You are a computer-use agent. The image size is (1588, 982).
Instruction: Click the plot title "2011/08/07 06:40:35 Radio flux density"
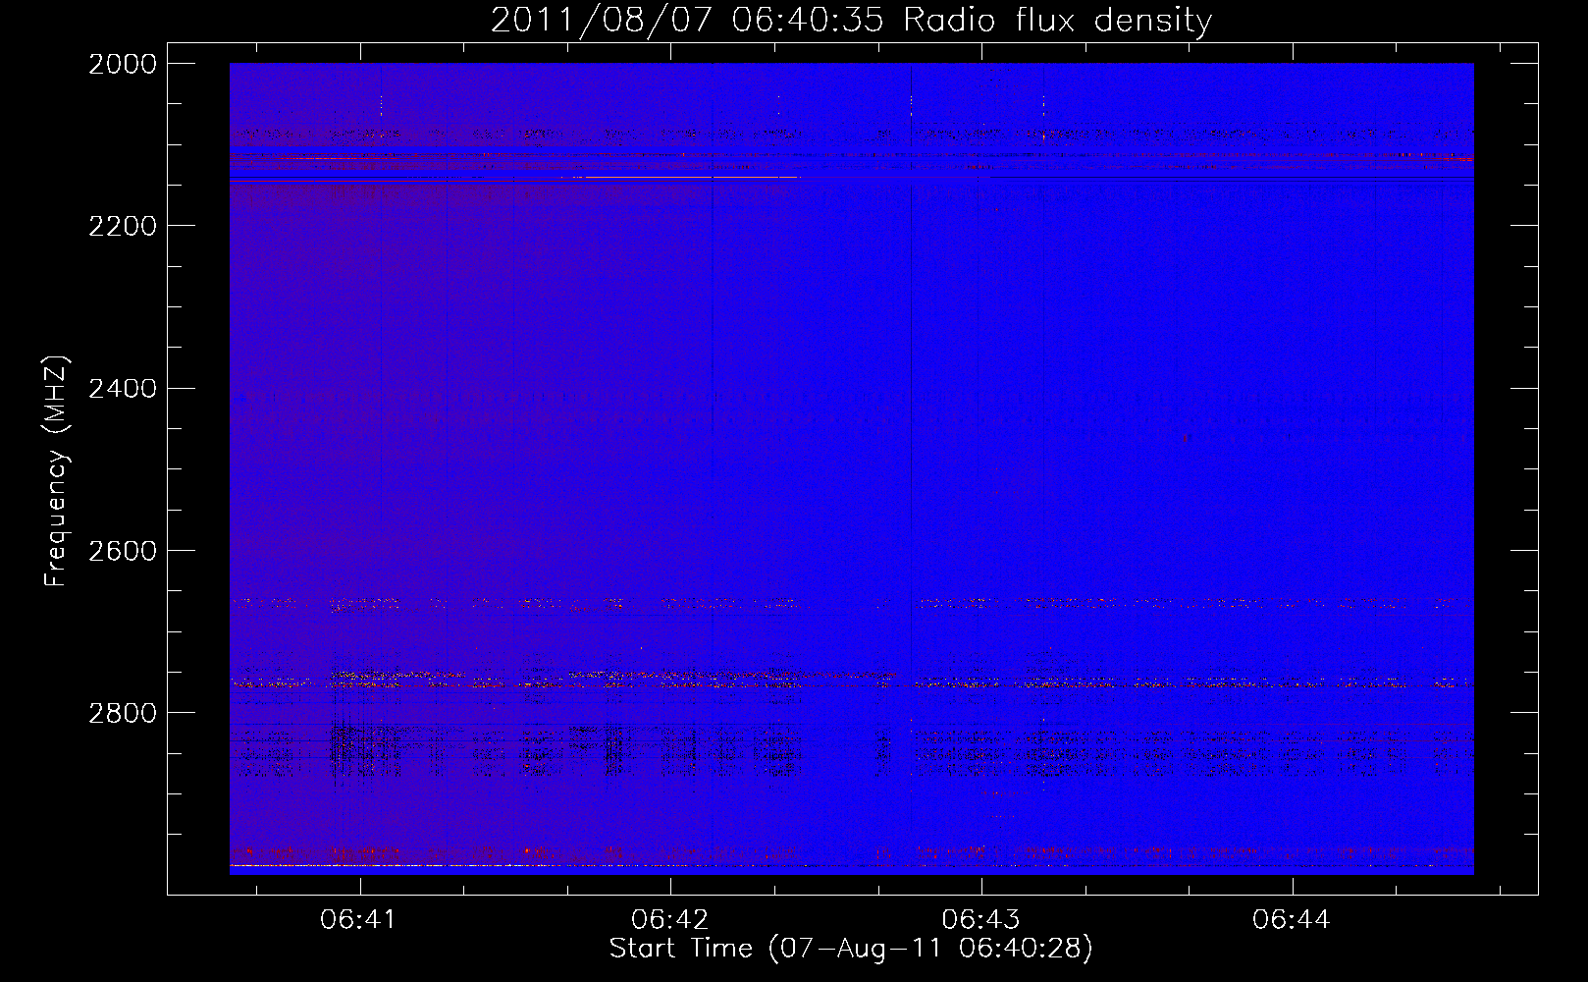pos(851,20)
